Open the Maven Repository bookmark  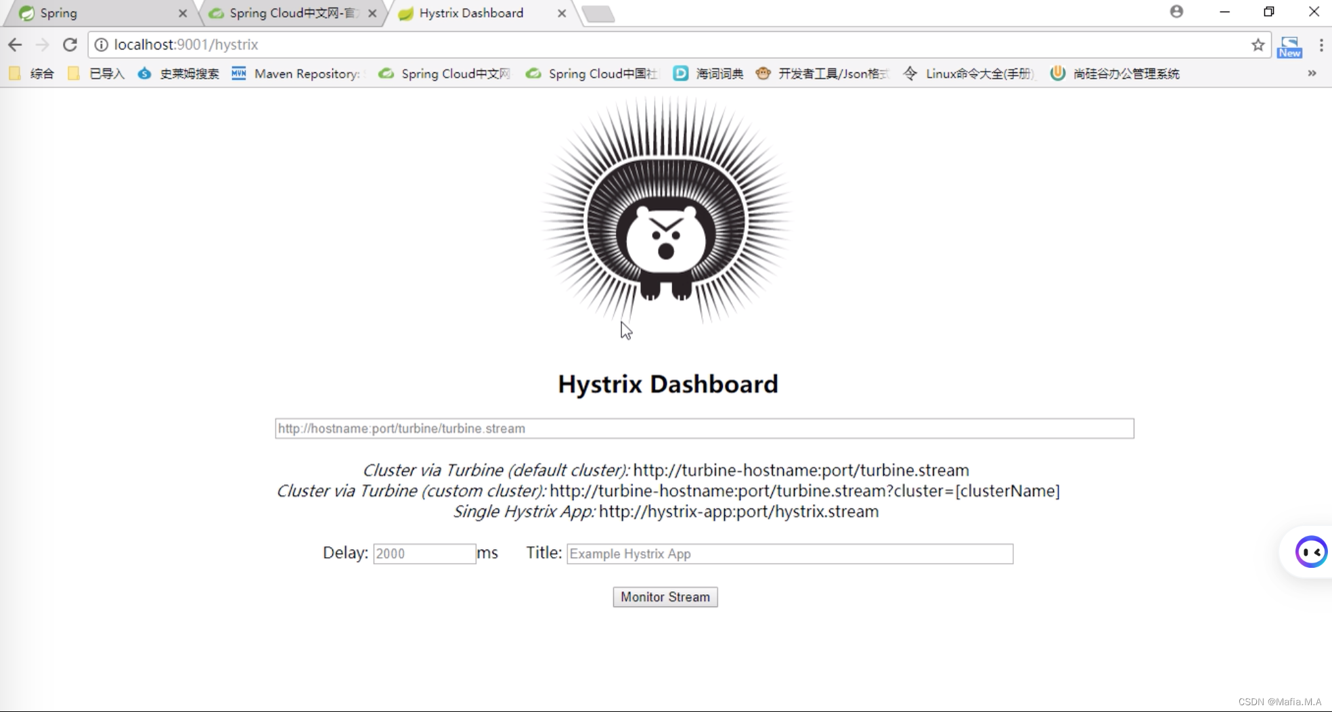click(298, 73)
